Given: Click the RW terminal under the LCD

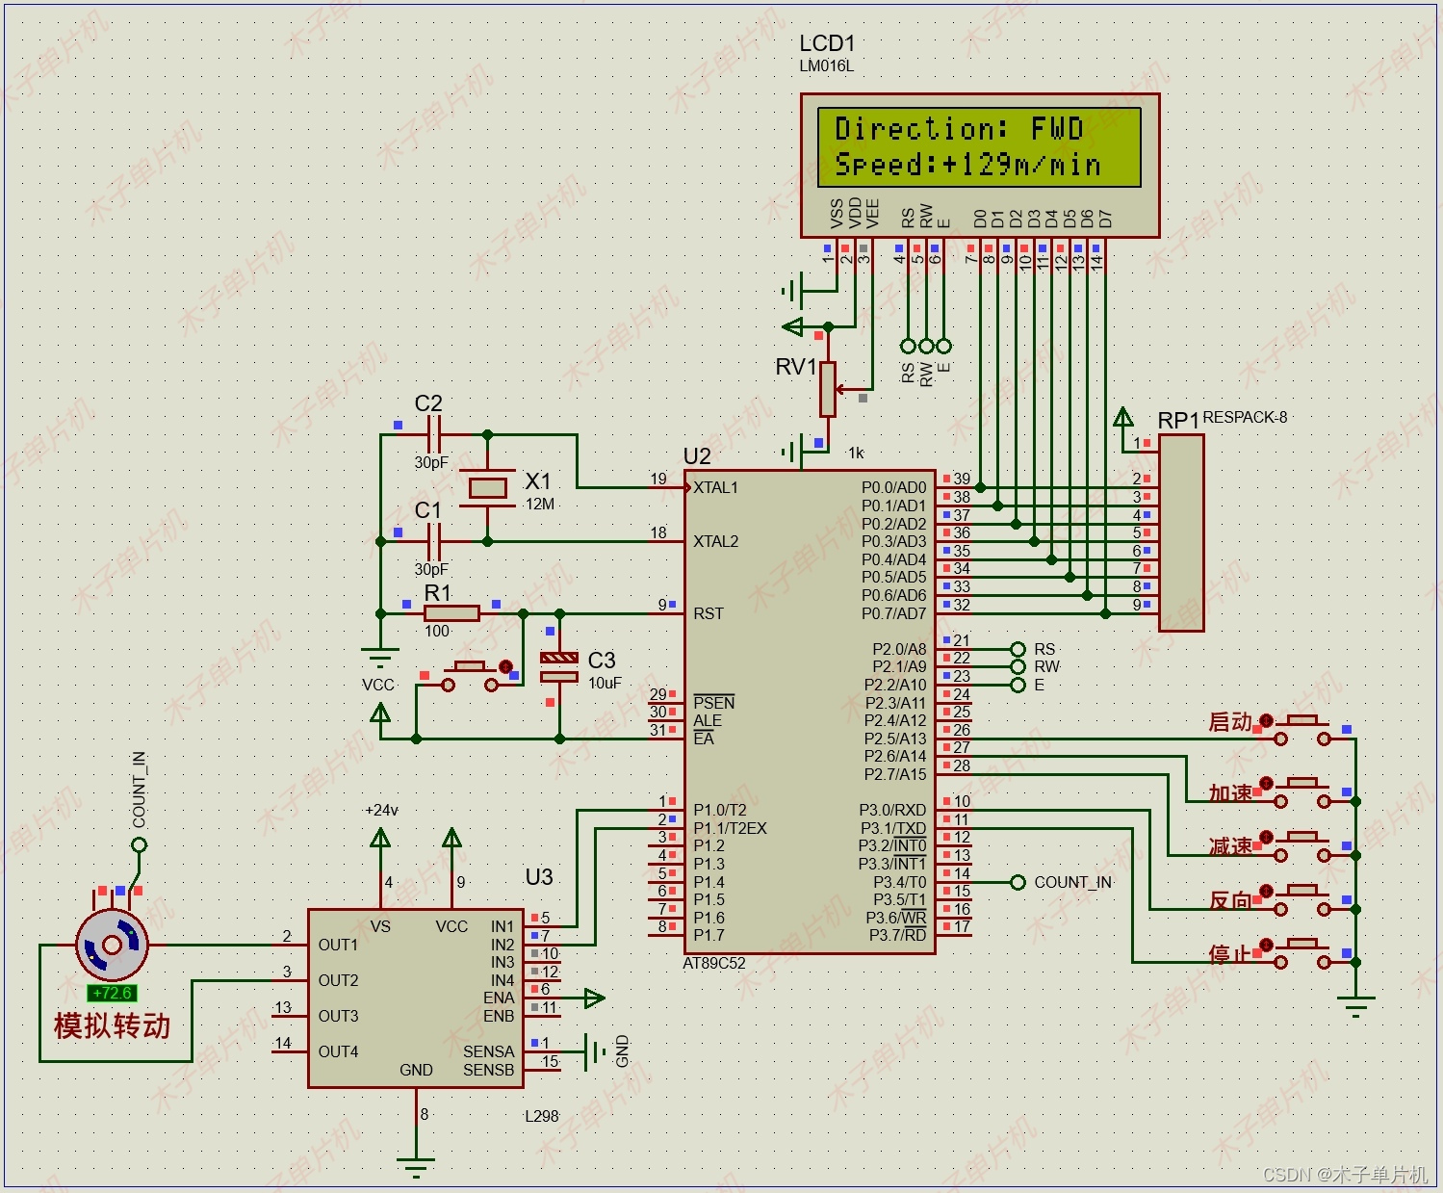Looking at the screenshot, I should point(926,346).
